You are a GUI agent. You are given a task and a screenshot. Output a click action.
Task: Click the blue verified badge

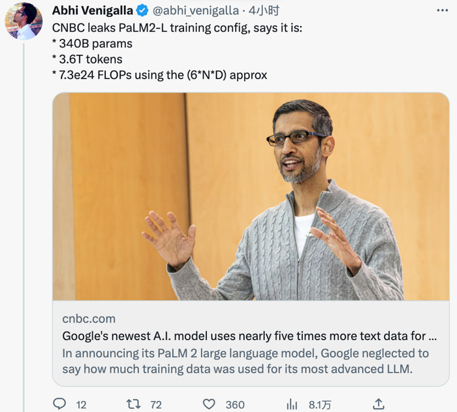(142, 10)
